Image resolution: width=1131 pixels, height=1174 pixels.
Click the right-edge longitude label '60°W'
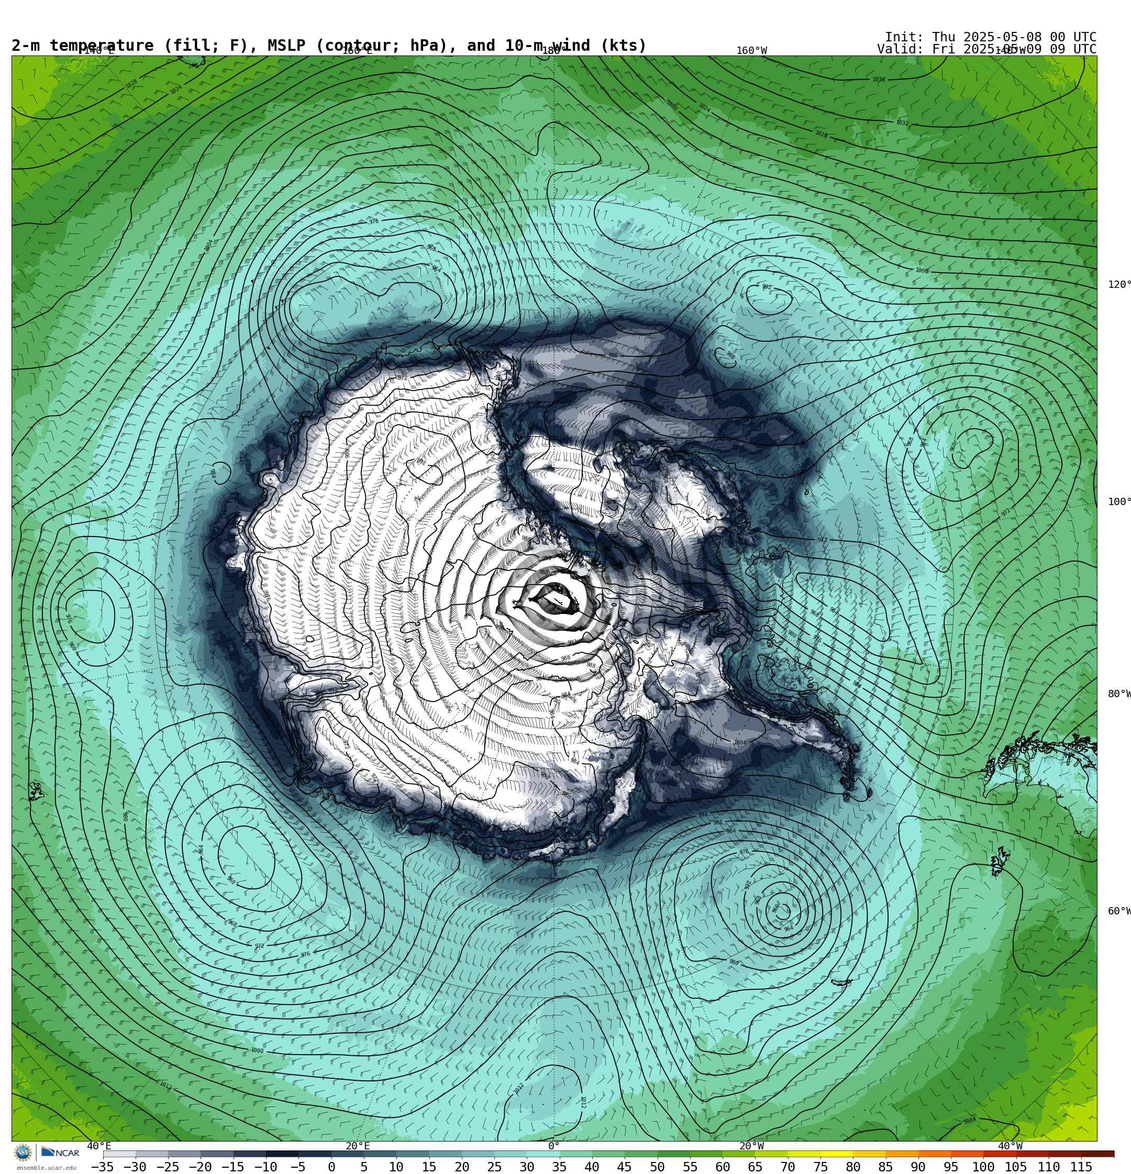pos(1119,911)
